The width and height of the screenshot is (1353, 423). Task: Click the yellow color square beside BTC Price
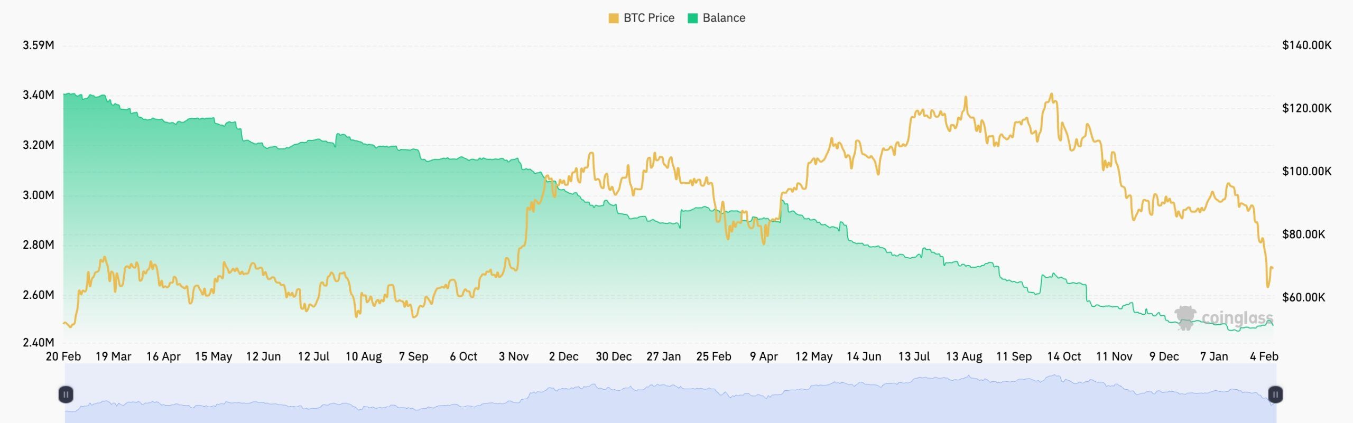(614, 17)
